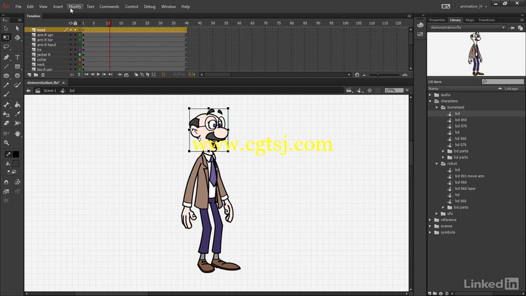The height and width of the screenshot is (296, 526).
Task: Select the PolyStar tool
Action: [17, 76]
